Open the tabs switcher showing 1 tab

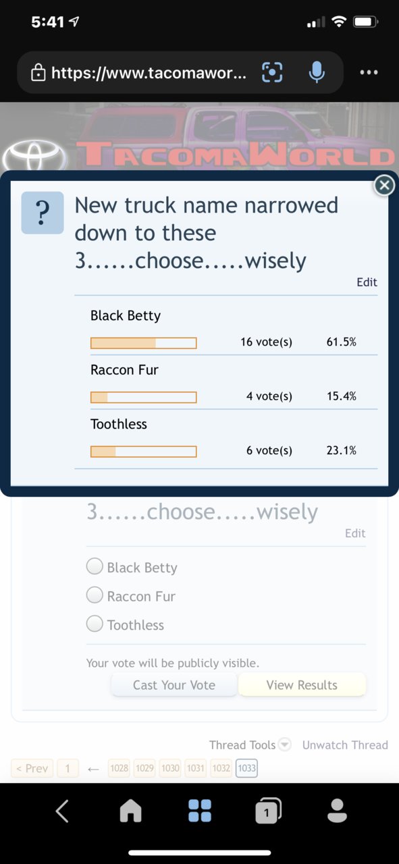268,811
